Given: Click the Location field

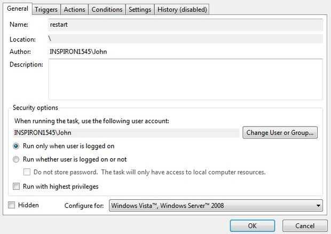Looking at the screenshot, I should tap(185, 39).
